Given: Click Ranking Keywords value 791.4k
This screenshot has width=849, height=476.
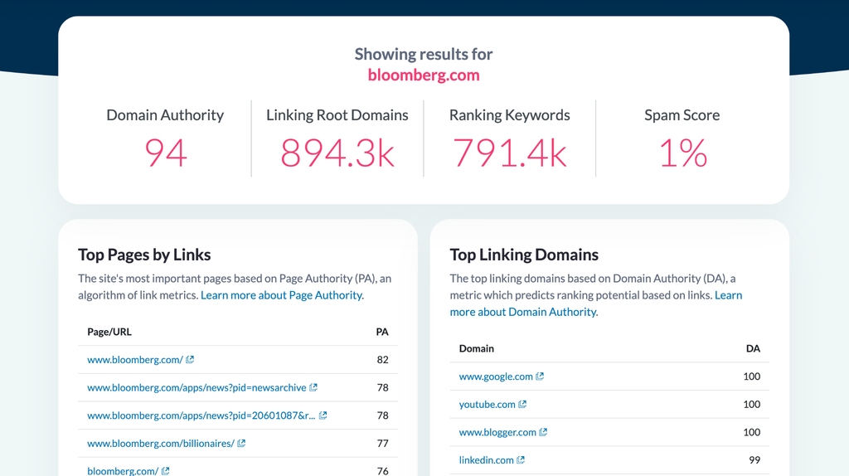Looking at the screenshot, I should tap(510, 153).
